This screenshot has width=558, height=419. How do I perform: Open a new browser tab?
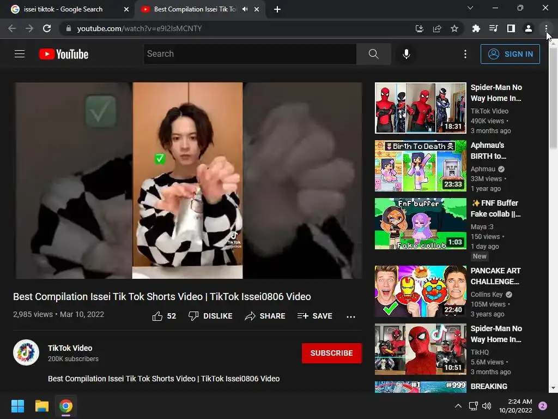277,9
